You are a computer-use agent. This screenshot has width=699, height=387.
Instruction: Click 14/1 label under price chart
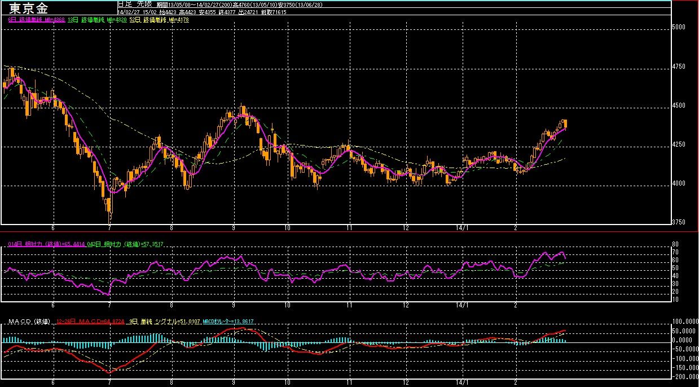pos(463,228)
